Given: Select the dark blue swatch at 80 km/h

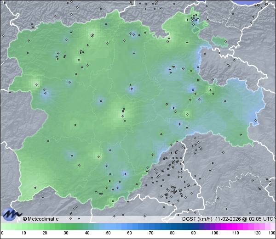Looking at the screenshot, I should pos(172,227).
